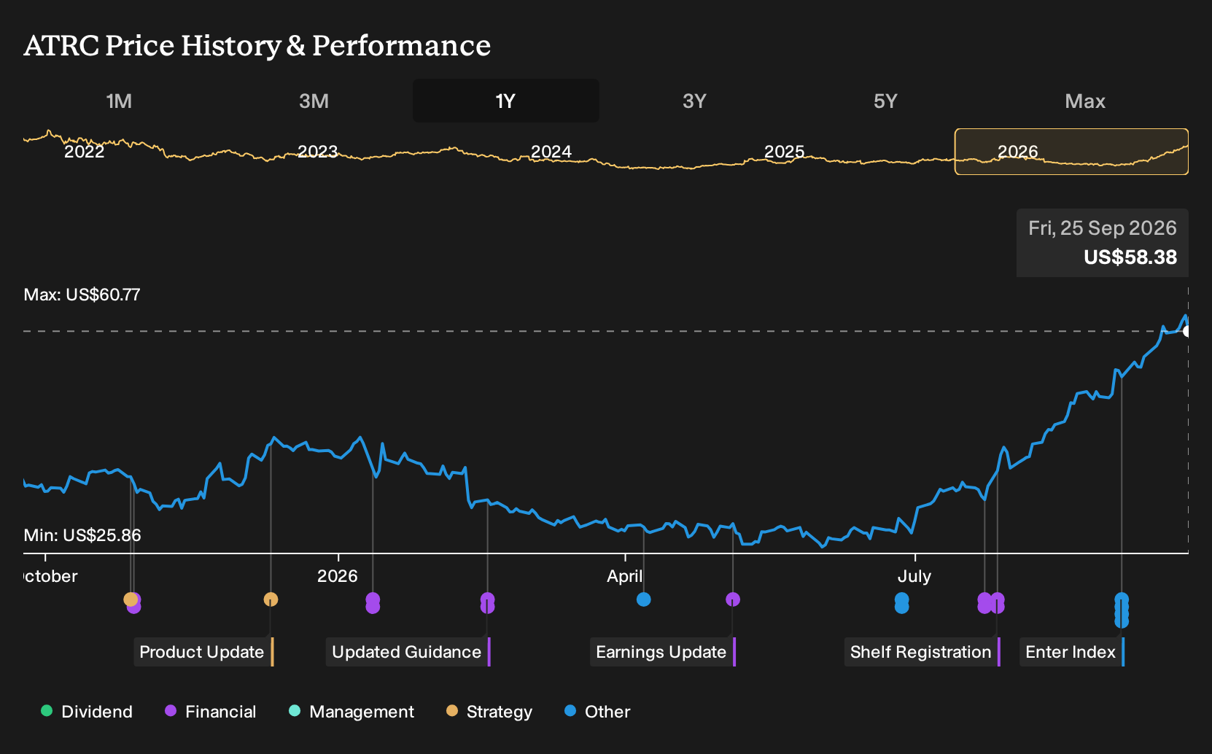Click 2022 on the overview timeline
The width and height of the screenshot is (1212, 754).
tap(85, 152)
